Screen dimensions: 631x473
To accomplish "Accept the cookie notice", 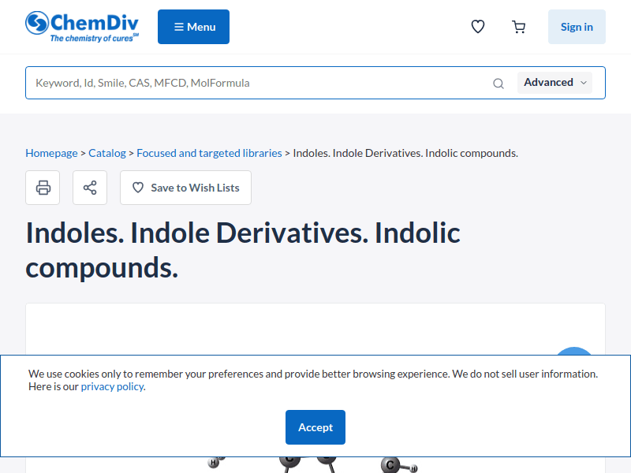I will click(315, 427).
